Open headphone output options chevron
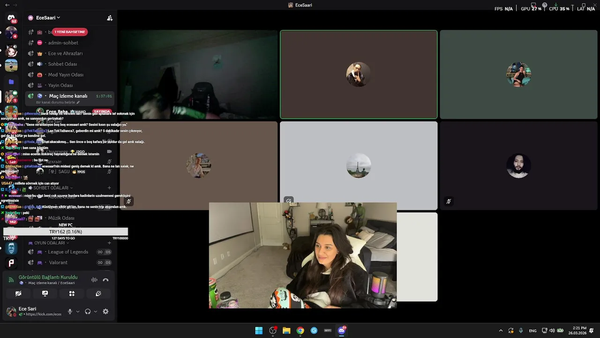This screenshot has width=600, height=338. coord(96,311)
